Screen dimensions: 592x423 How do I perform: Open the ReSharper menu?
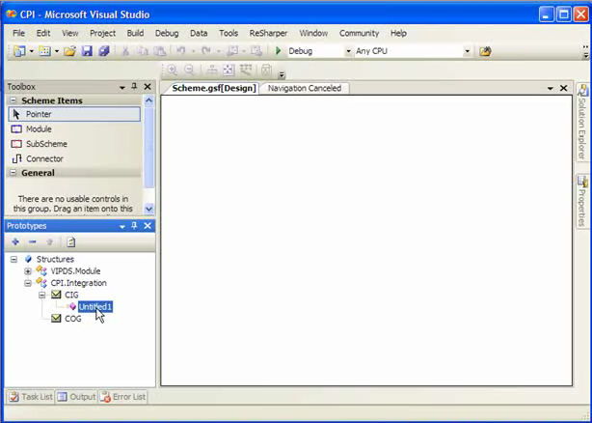click(x=267, y=33)
